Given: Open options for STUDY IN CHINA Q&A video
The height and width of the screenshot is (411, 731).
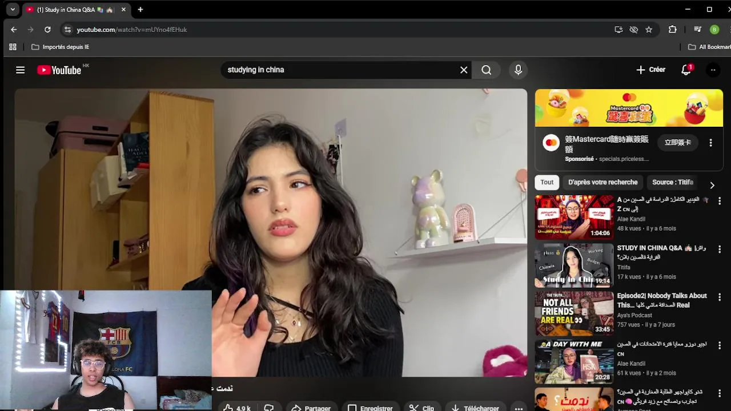Looking at the screenshot, I should tap(720, 249).
